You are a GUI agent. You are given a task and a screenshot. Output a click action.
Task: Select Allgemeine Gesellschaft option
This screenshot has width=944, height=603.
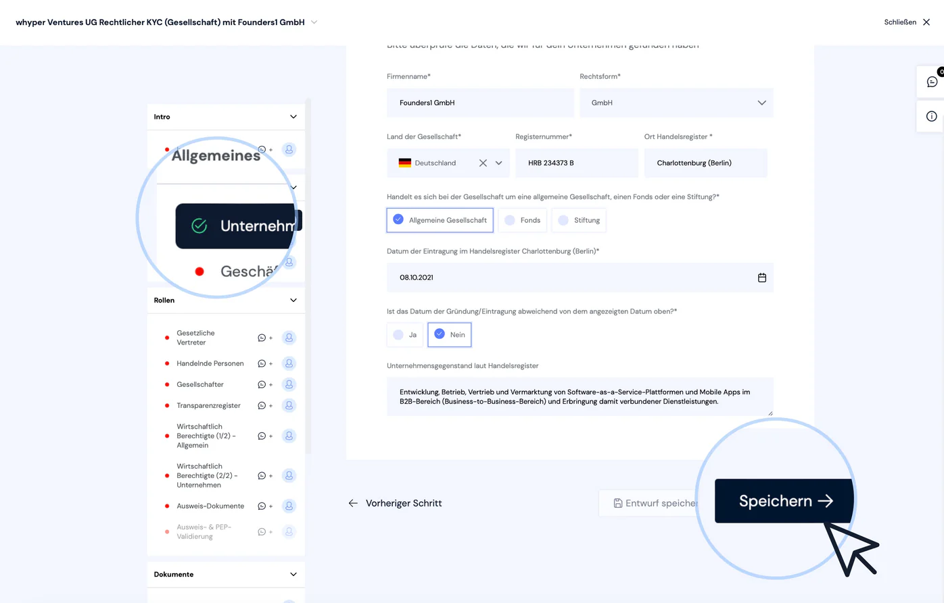point(440,220)
